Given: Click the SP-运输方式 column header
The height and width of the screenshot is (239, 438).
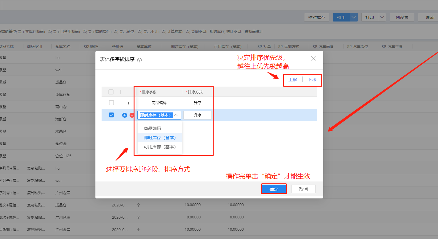Looking at the screenshot, I should (289, 47).
